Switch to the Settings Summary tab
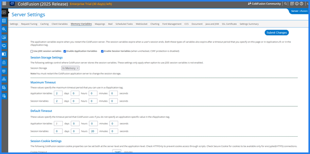310x154 pixels. tap(249, 24)
